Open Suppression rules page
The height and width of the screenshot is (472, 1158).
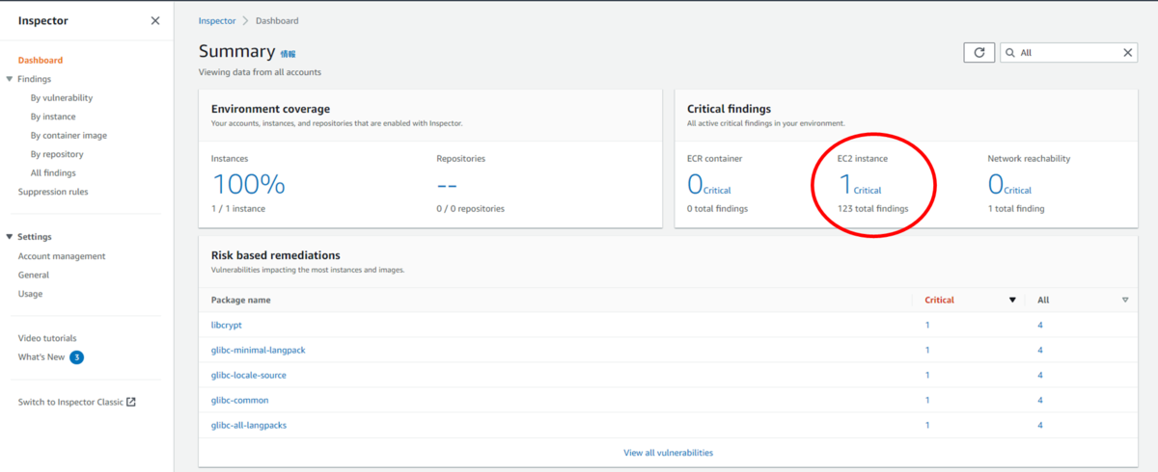53,192
